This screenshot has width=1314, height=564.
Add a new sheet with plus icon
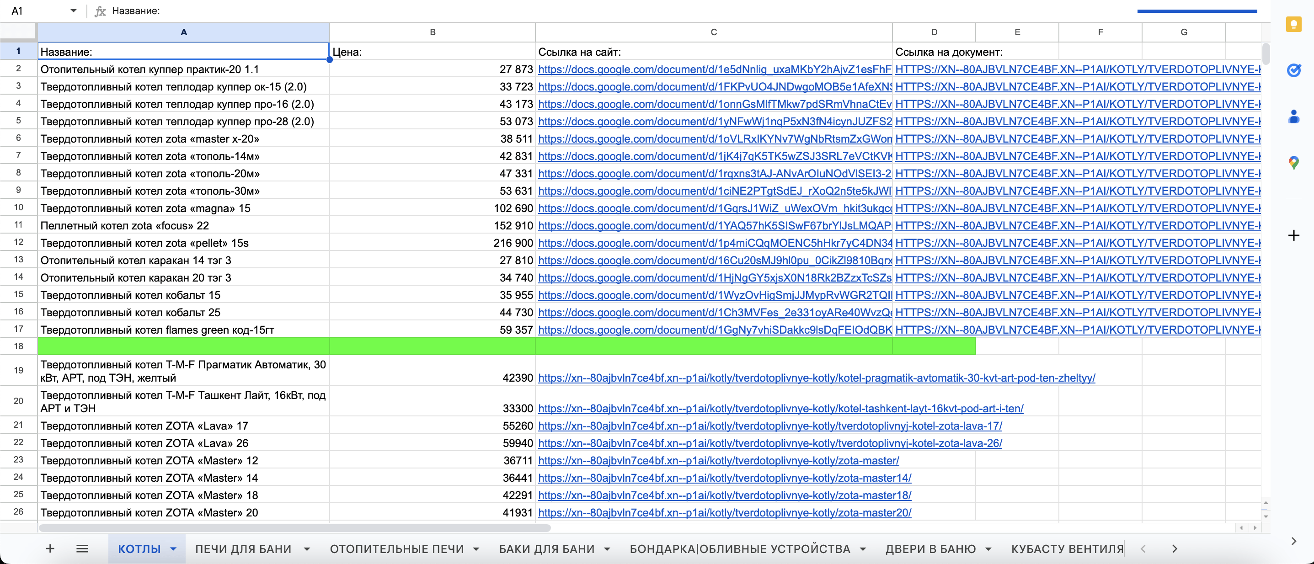click(50, 549)
